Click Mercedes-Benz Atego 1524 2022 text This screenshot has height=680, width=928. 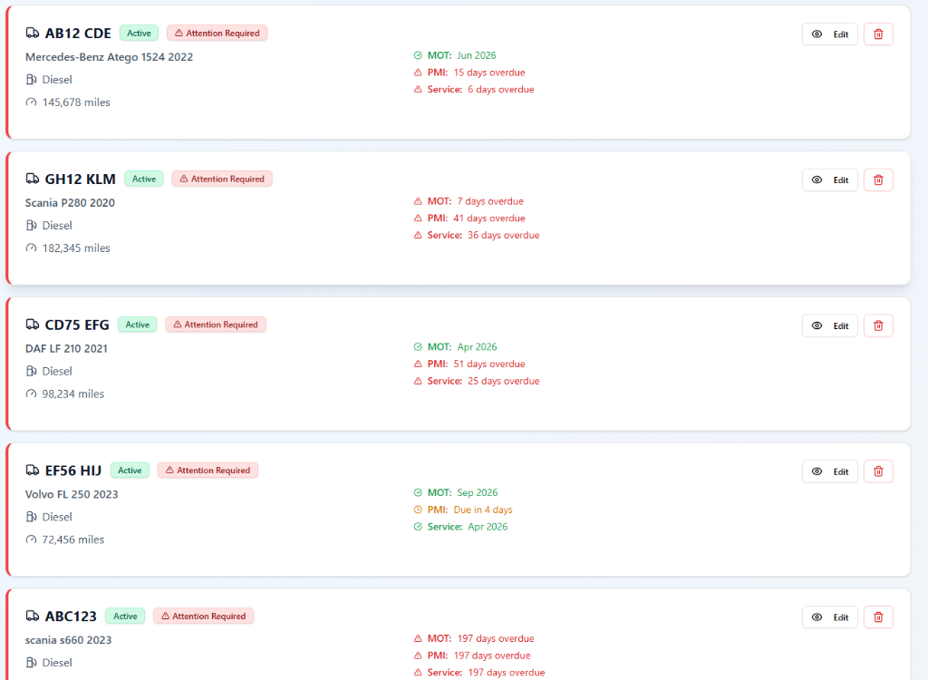[109, 57]
